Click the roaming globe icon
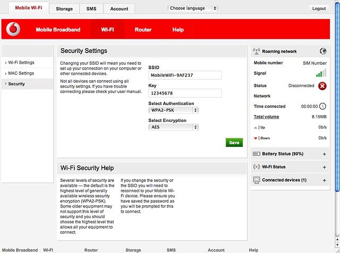The width and height of the screenshot is (340, 253). coord(322,51)
